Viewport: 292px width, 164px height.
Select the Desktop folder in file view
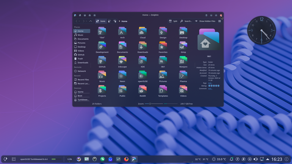tap(183, 33)
